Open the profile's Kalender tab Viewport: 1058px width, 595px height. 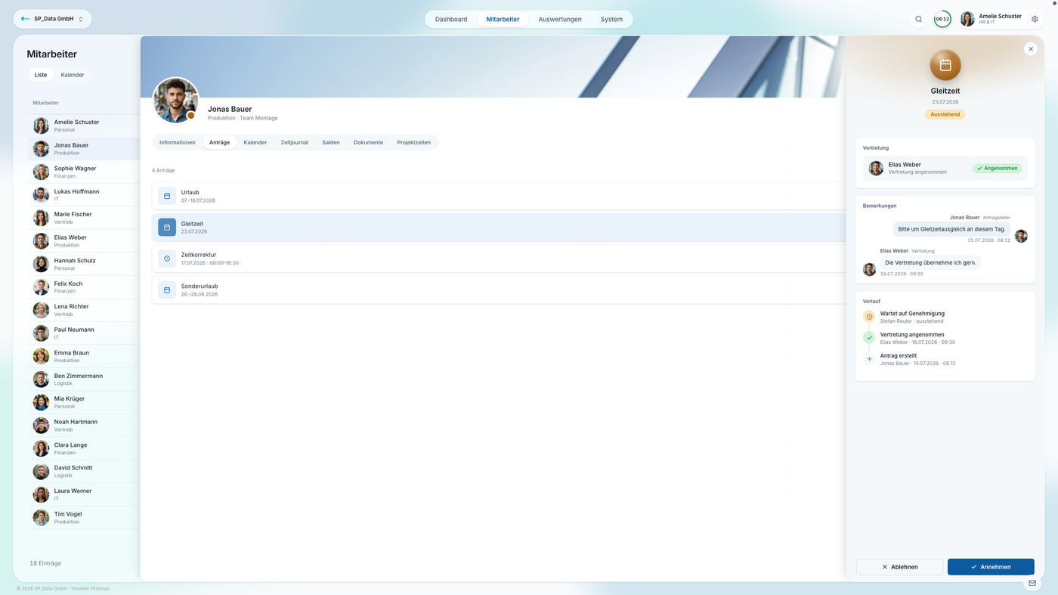255,142
